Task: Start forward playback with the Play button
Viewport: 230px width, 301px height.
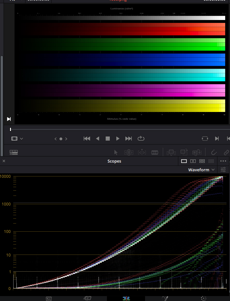Action: (118, 139)
